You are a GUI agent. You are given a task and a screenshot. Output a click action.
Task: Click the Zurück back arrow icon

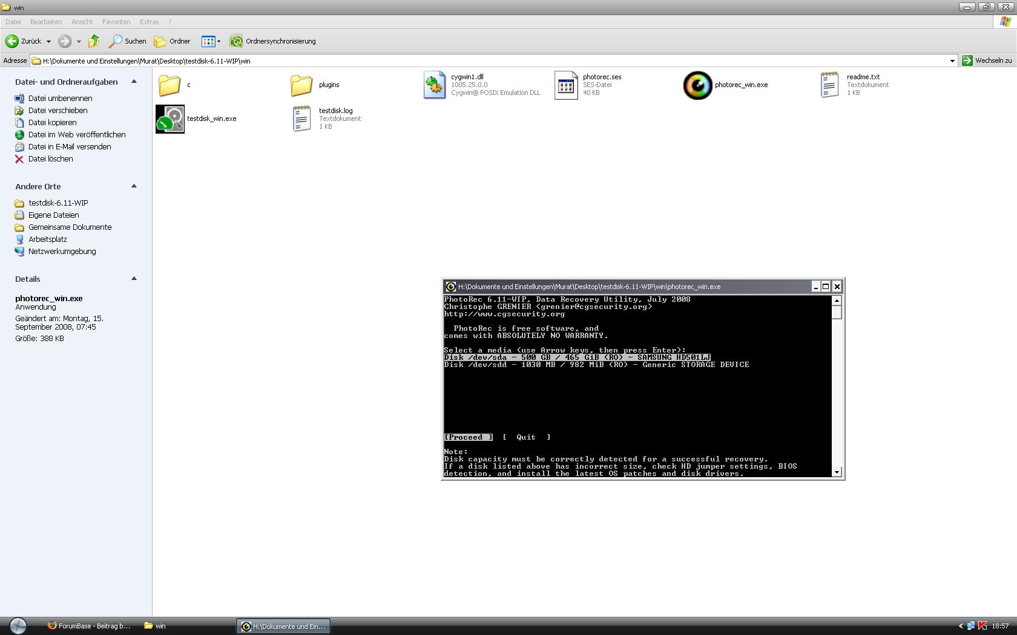pyautogui.click(x=12, y=41)
